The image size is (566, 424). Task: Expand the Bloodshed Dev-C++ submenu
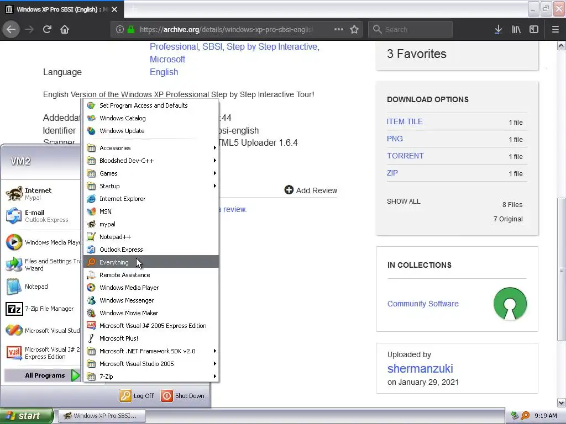pos(151,161)
